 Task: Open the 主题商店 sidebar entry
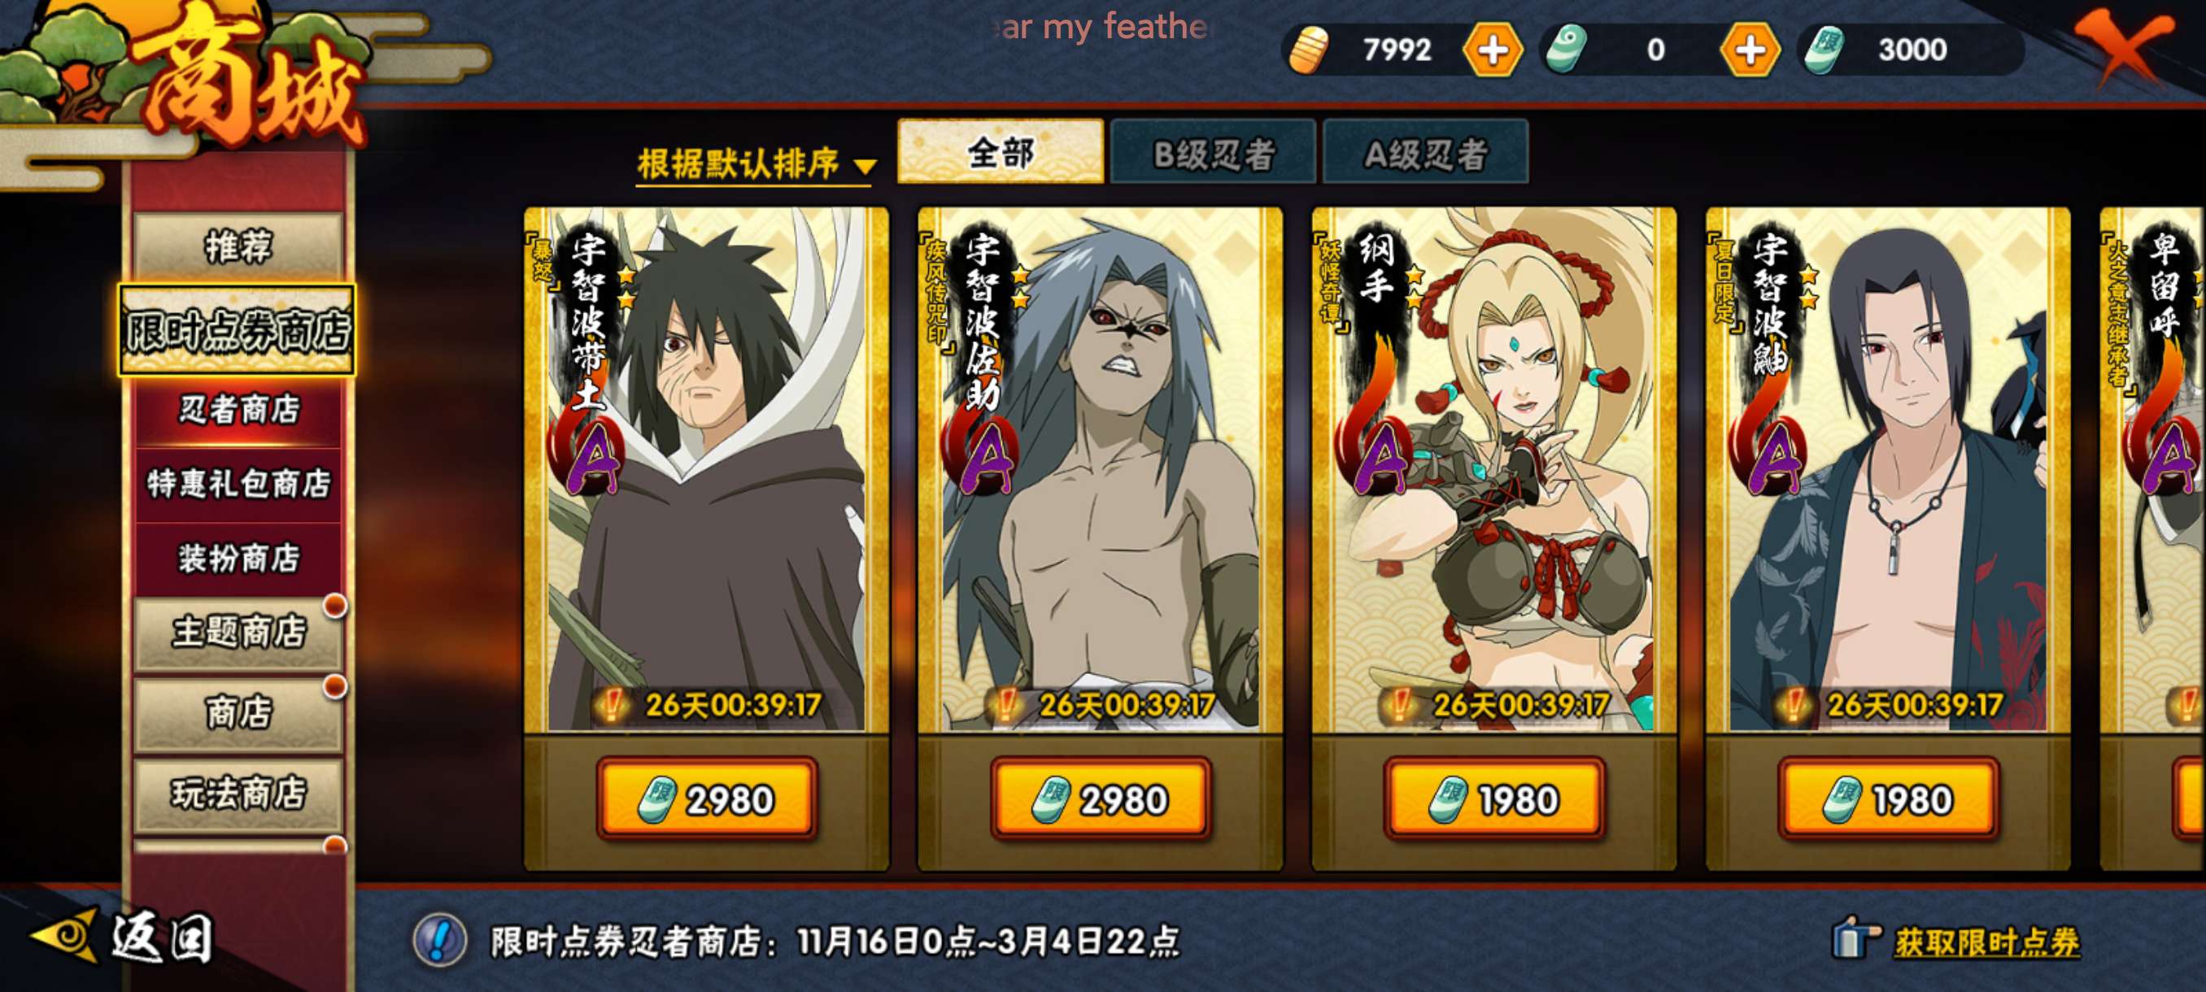click(239, 632)
